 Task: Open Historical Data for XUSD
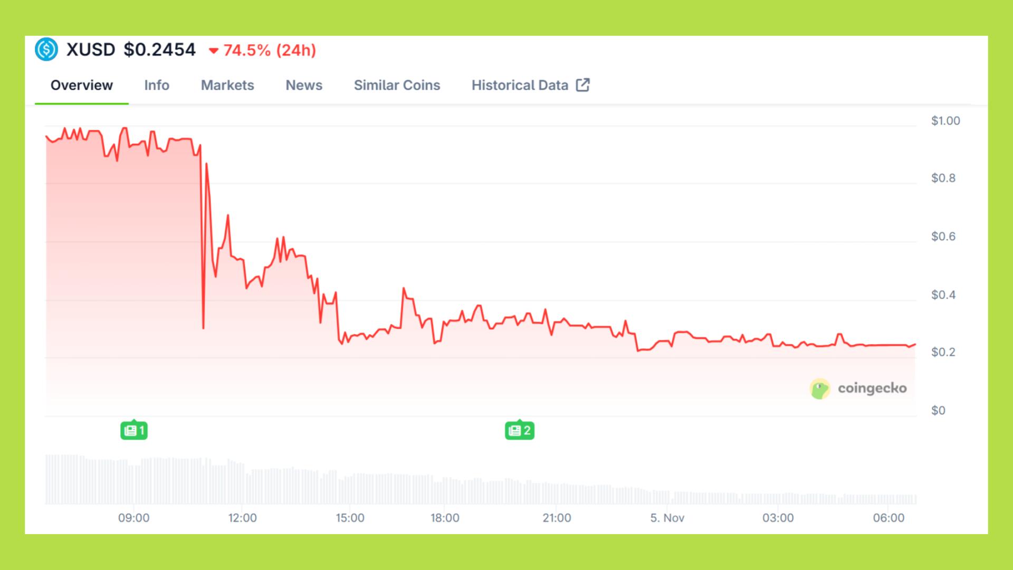coord(520,85)
